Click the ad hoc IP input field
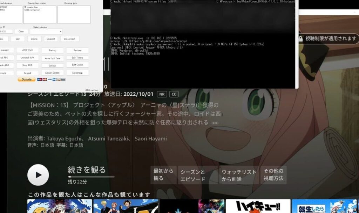Viewport: 359px width, 213px height. pyautogui.click(x=6, y=31)
